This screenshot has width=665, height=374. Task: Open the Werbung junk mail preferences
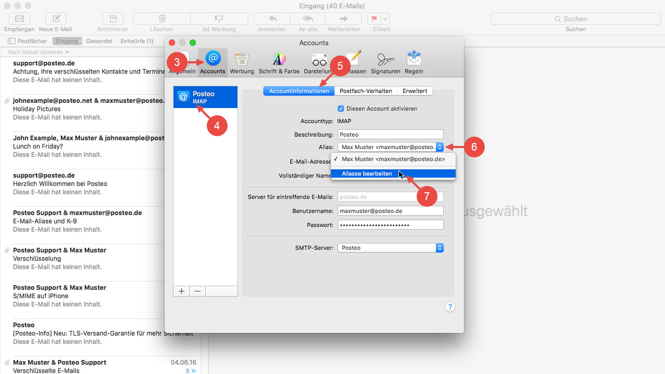click(x=242, y=62)
